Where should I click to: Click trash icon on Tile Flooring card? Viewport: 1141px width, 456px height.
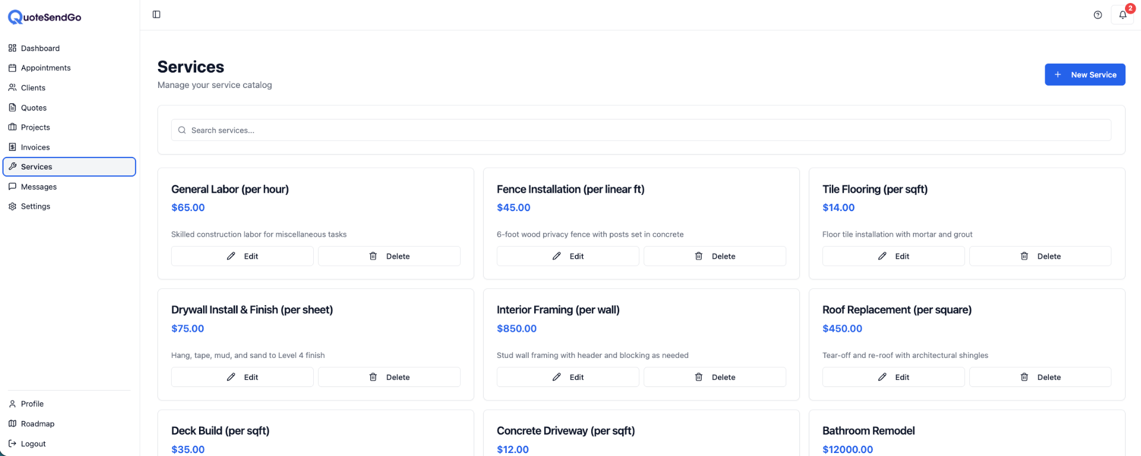[1024, 256]
